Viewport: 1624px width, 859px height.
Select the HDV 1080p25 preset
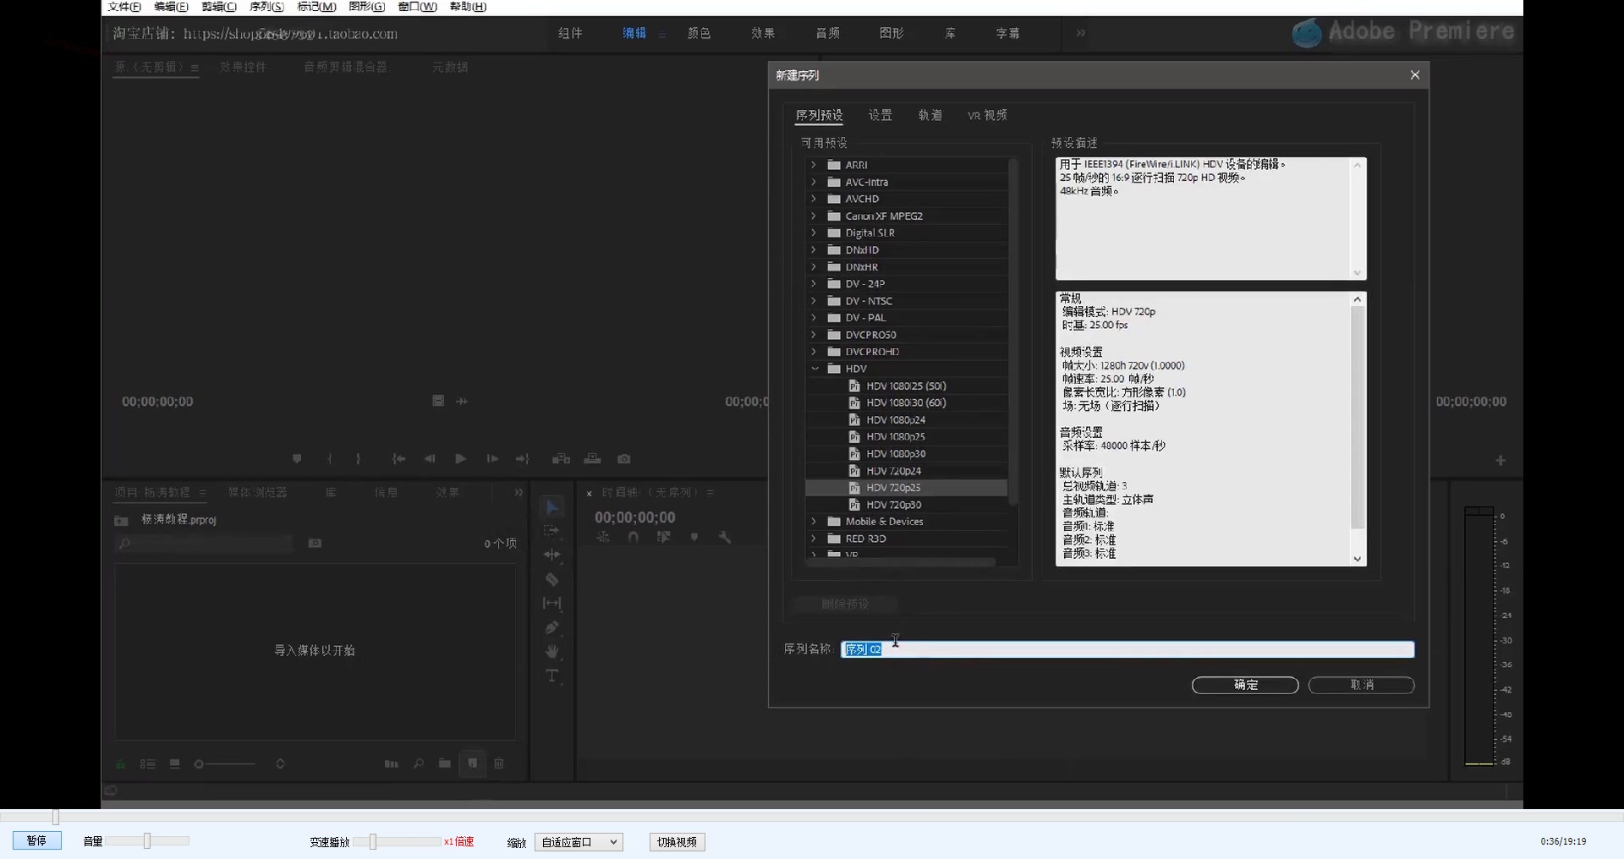point(896,436)
